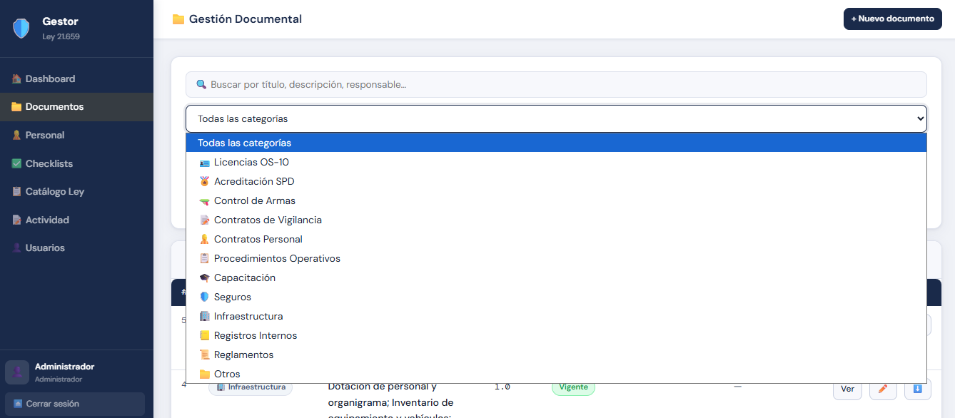Image resolution: width=955 pixels, height=418 pixels.
Task: Click the gun icon for Control de Armas
Action: click(205, 201)
